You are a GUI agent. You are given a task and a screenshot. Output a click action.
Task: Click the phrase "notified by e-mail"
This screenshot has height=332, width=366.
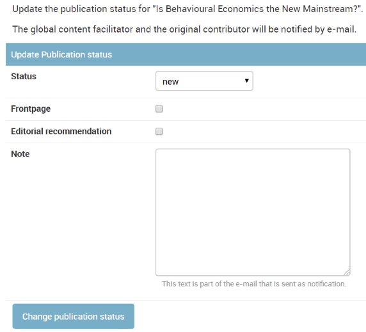click(319, 29)
